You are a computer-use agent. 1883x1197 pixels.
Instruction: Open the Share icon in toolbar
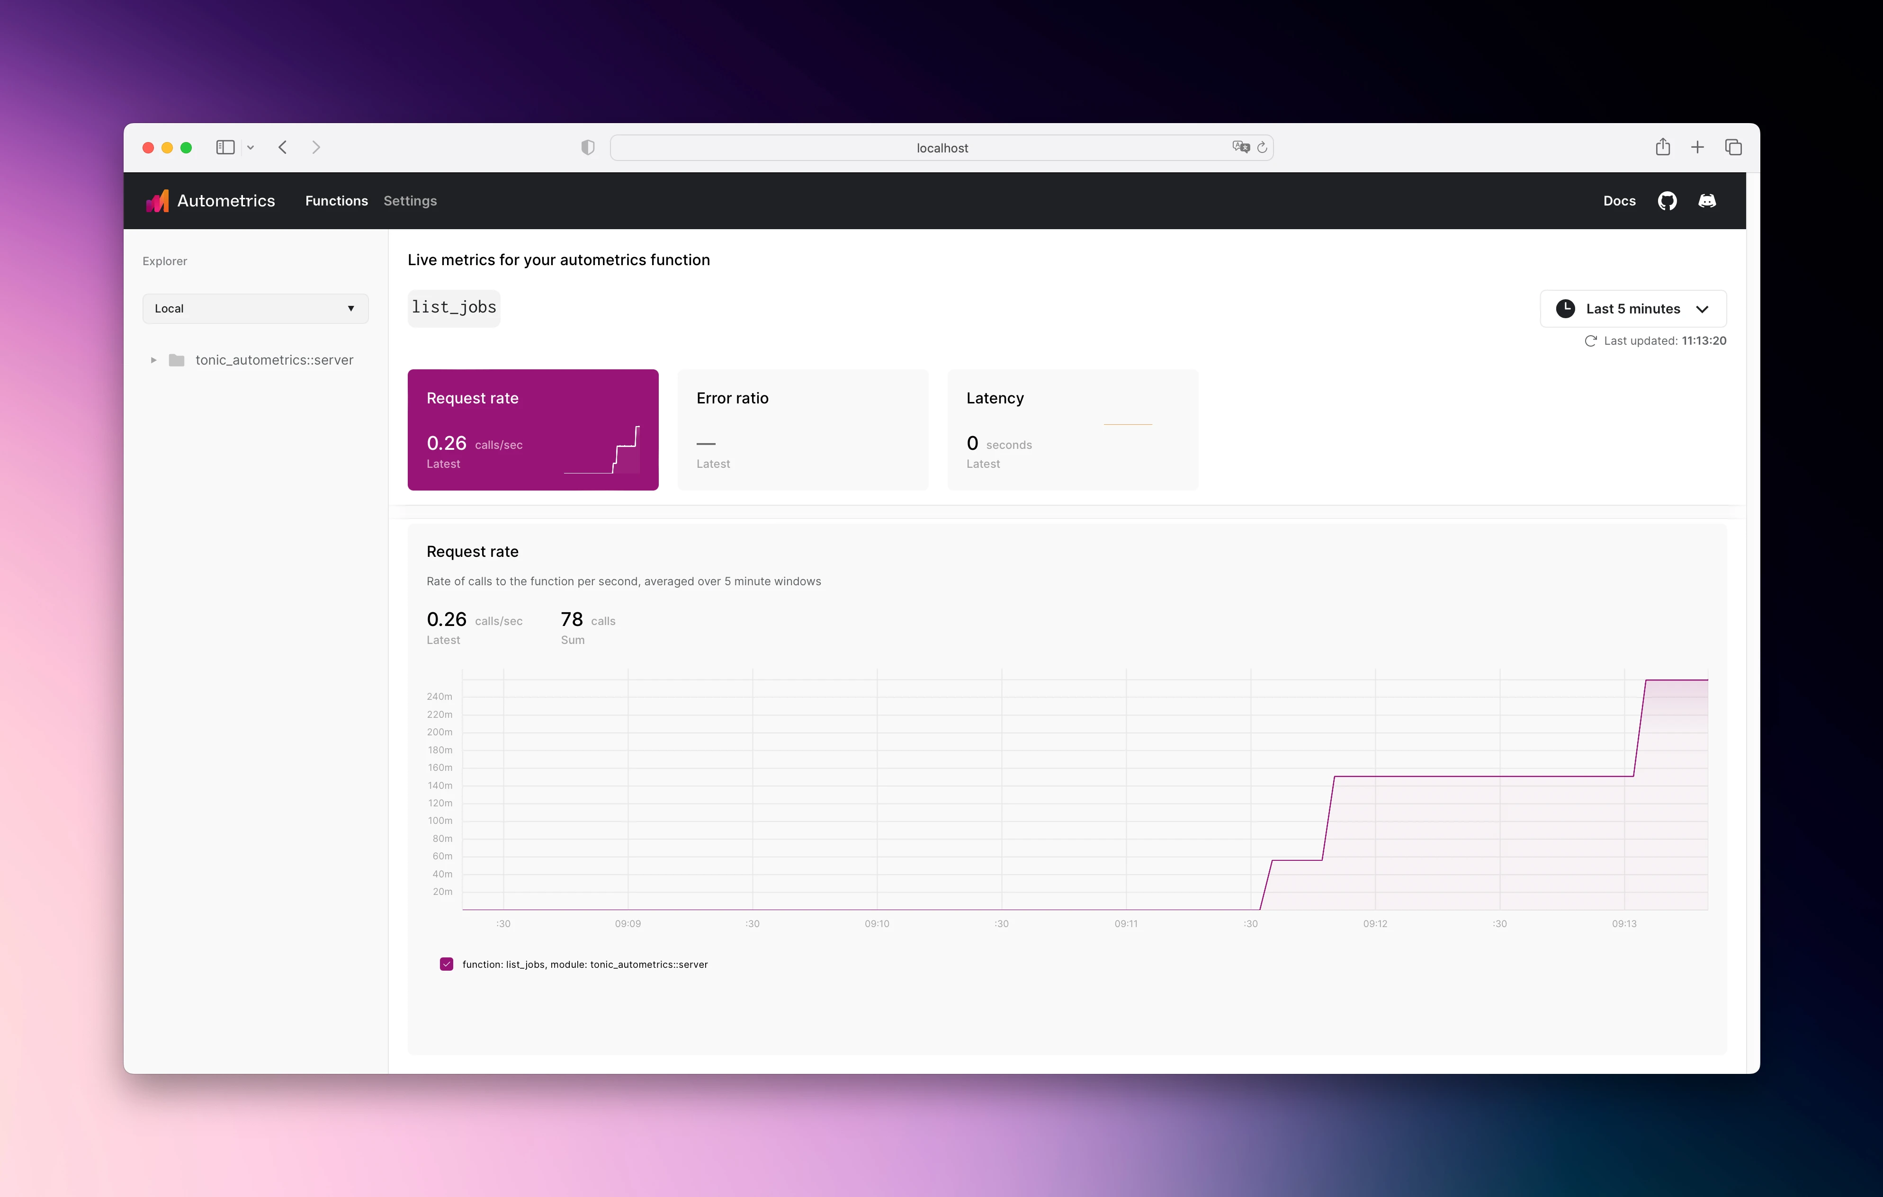[1662, 147]
